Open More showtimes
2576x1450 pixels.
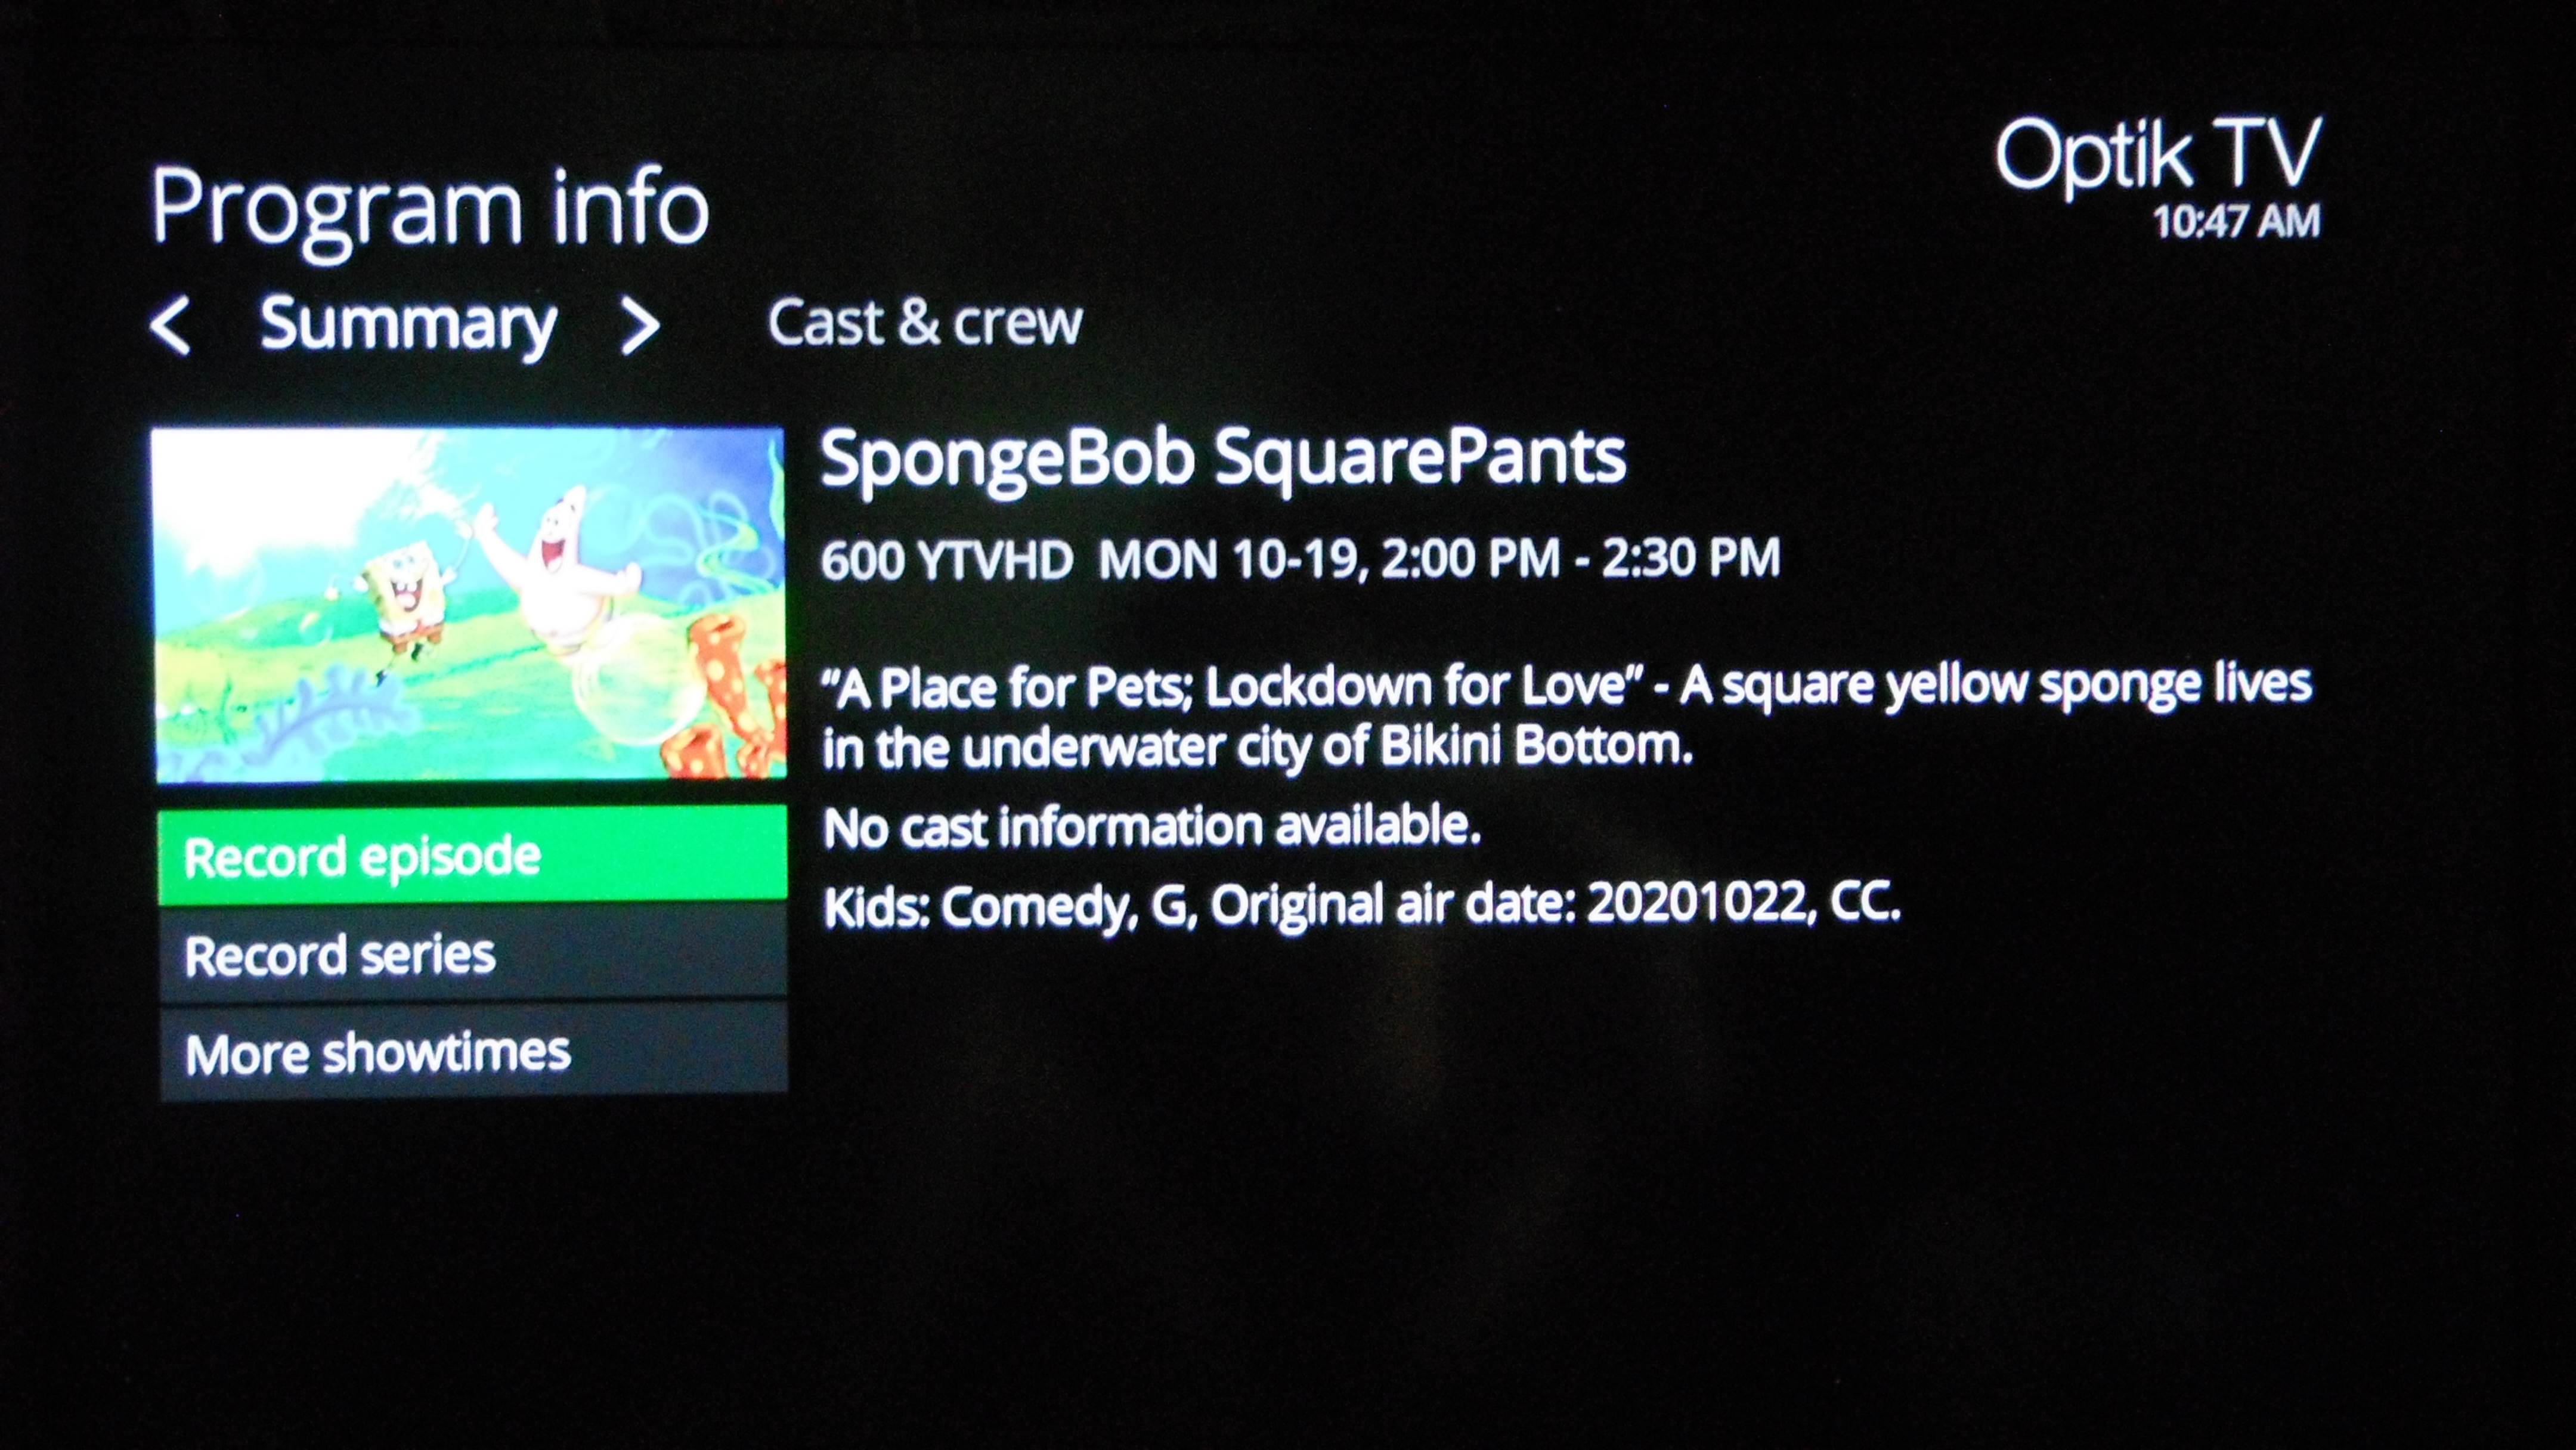point(474,1052)
